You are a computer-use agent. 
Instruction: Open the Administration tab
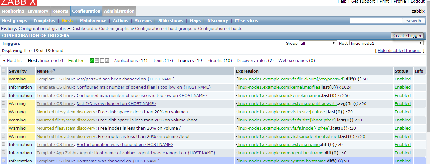tap(119, 11)
